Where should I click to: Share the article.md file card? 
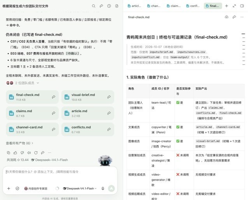click(109, 113)
